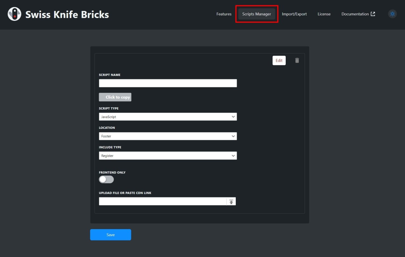Switch to the Scripts Manager tab
The image size is (405, 257).
(257, 14)
